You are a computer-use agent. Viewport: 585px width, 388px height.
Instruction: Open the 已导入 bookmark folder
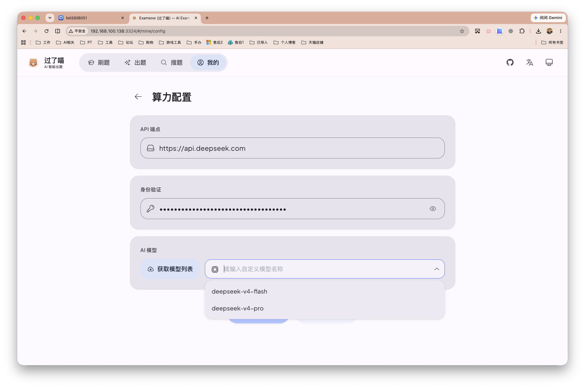click(259, 42)
